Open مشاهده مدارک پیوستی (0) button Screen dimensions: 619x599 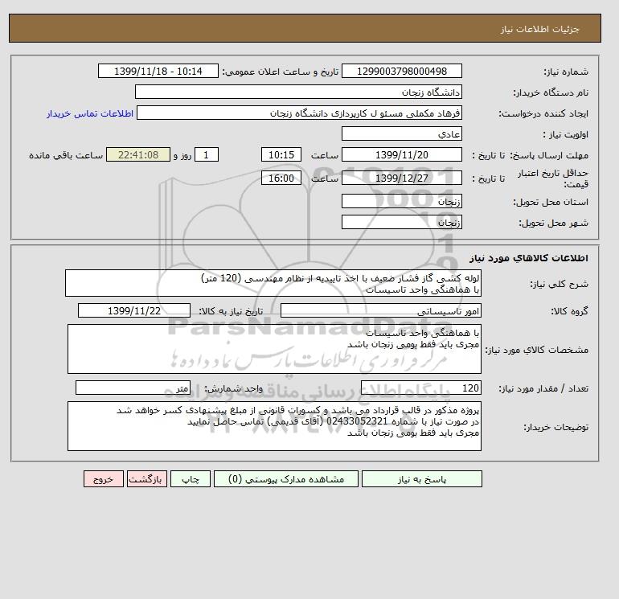[x=286, y=479]
